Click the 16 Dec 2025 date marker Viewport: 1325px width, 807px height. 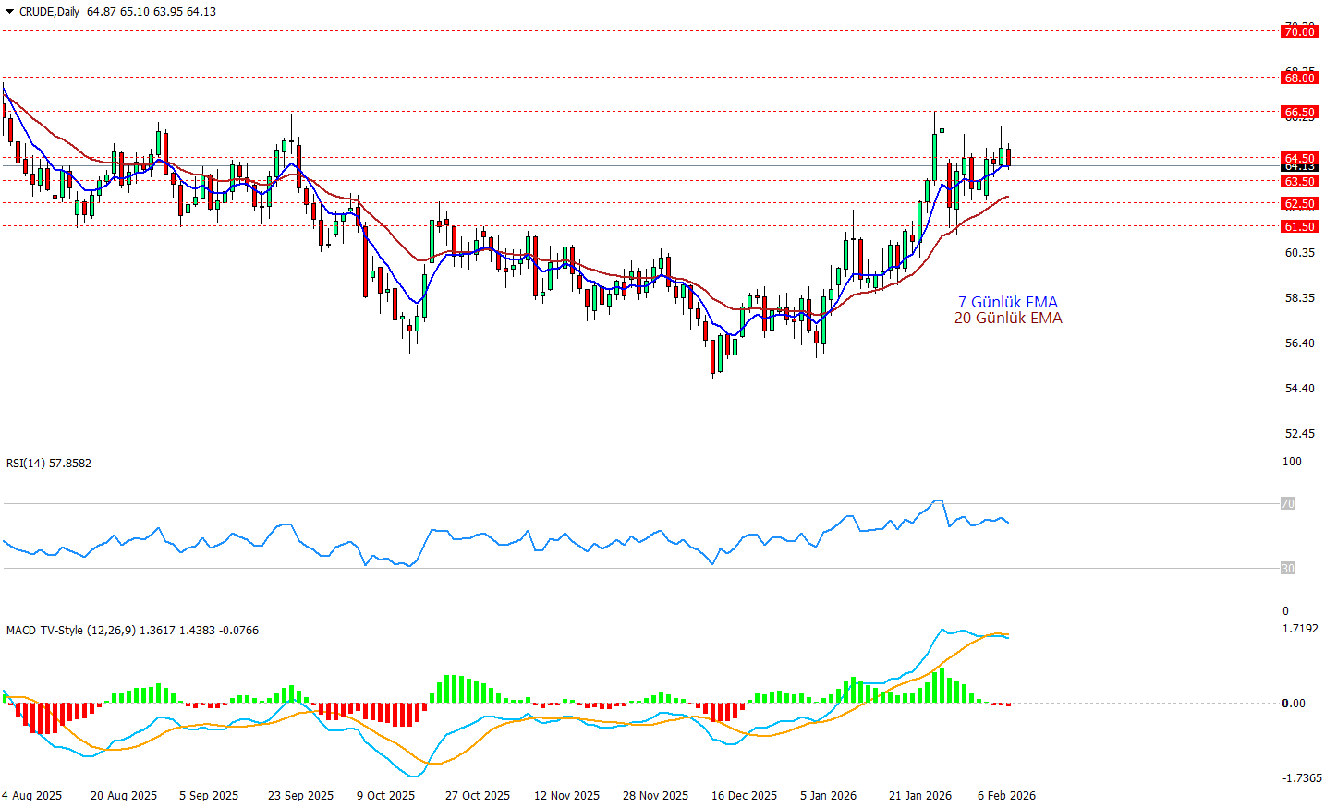pyautogui.click(x=744, y=796)
